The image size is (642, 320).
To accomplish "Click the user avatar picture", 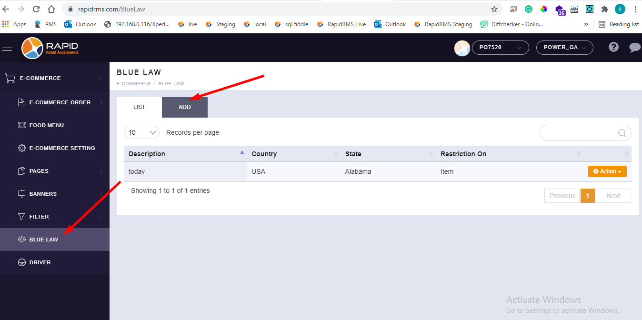I will [462, 48].
